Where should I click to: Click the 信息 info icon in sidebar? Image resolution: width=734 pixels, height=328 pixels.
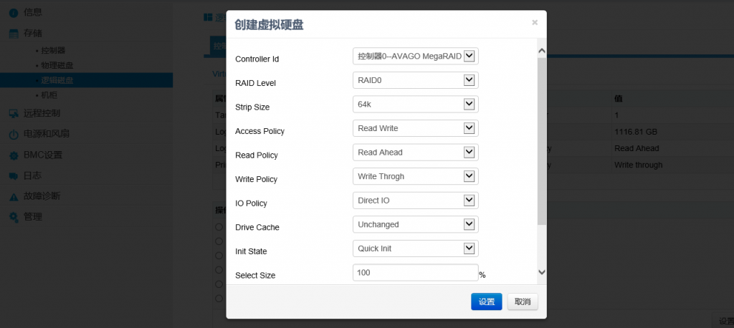point(13,12)
